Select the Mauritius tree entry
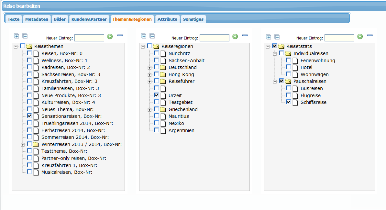The image size is (386, 210). [179, 116]
